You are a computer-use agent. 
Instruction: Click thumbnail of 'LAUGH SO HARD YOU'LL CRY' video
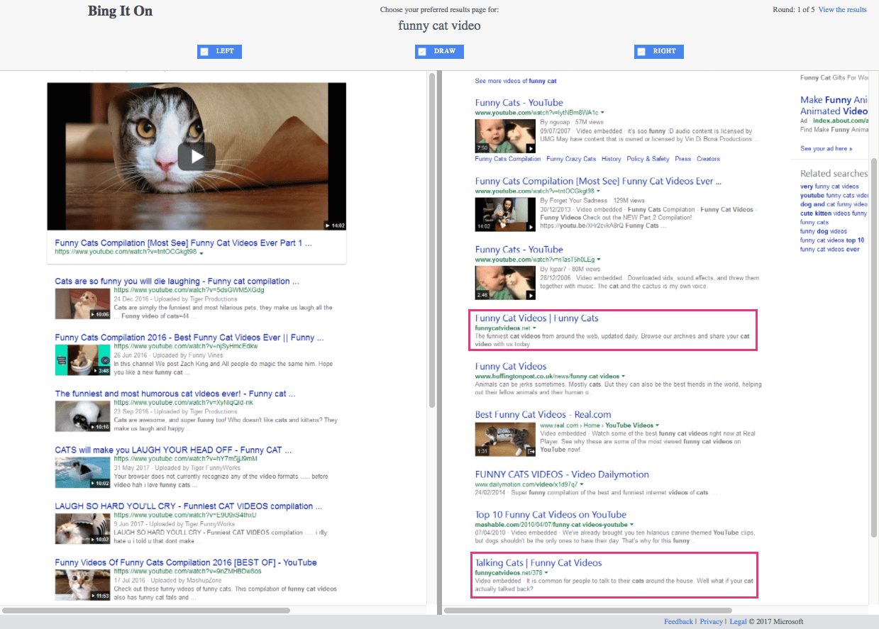click(x=82, y=528)
